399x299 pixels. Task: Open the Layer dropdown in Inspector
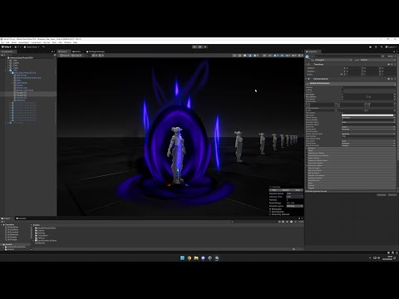pyautogui.click(x=378, y=60)
